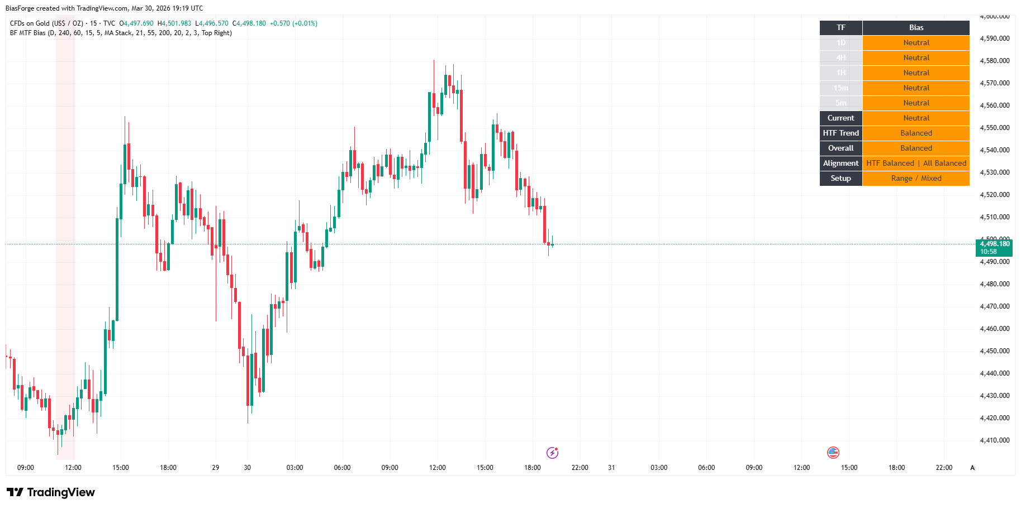Click the purple lightning event marker icon
The height and width of the screenshot is (509, 1021).
[x=552, y=453]
